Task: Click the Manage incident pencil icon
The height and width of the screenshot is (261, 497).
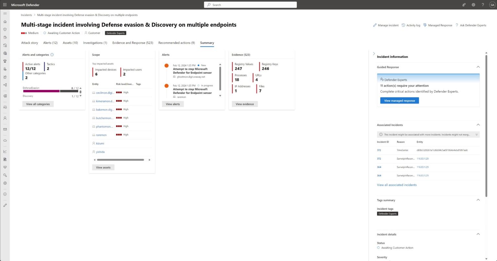Action: pos(375,25)
